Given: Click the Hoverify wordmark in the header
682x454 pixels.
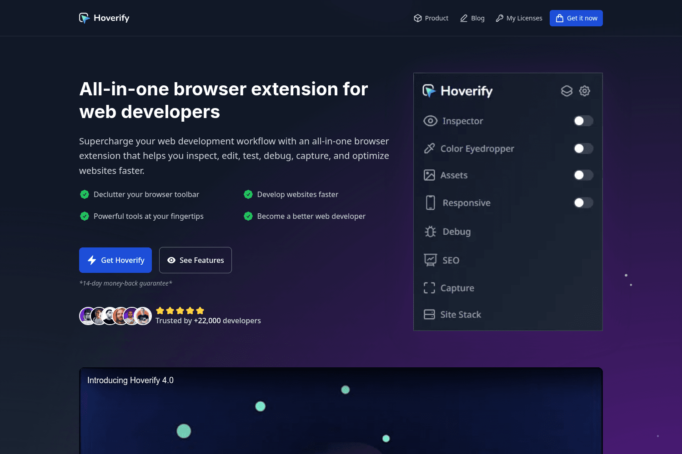Looking at the screenshot, I should pyautogui.click(x=111, y=18).
